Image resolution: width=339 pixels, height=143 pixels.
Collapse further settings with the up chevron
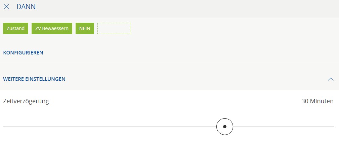coord(331,79)
